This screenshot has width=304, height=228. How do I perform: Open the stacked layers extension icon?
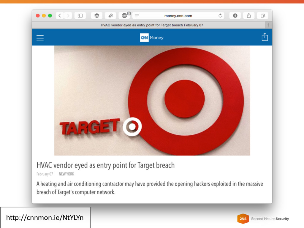96,16
